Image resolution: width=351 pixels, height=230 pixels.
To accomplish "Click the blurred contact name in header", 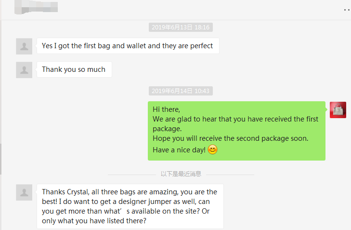I will 38,6.
